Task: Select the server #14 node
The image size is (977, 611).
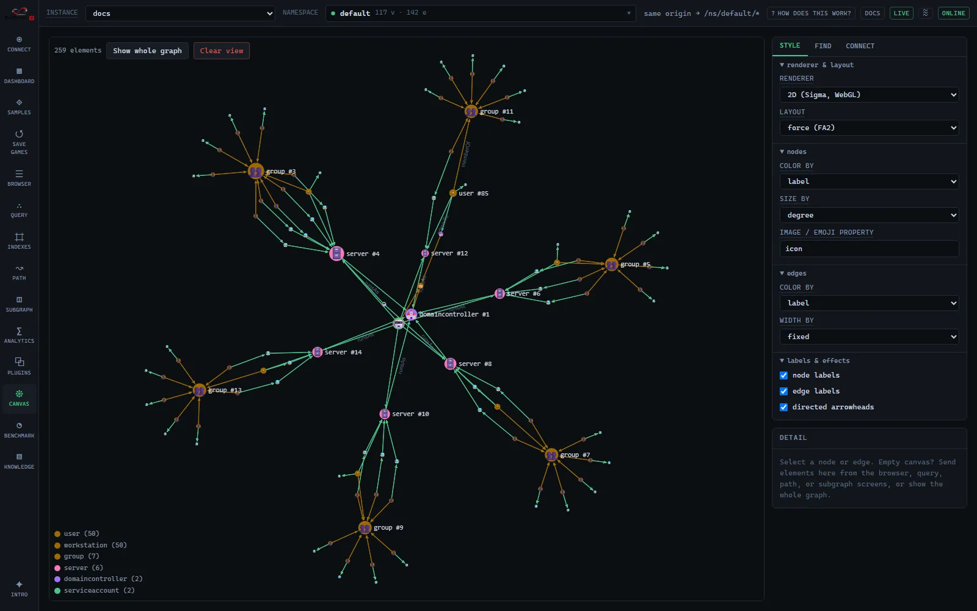Action: [317, 352]
